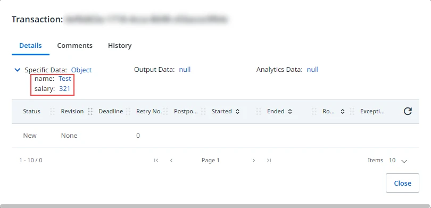Go to first page of results
431x208 pixels.
click(156, 161)
